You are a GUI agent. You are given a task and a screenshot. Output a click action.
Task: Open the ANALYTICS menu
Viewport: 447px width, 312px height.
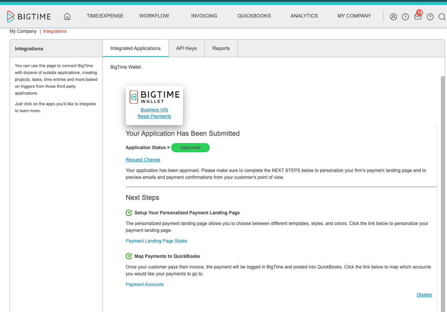tap(304, 16)
